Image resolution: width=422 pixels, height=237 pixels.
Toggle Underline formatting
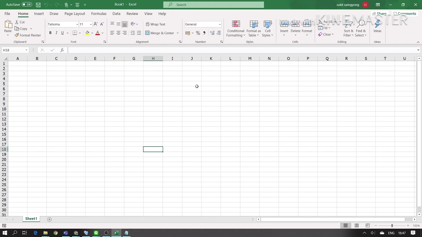62,33
